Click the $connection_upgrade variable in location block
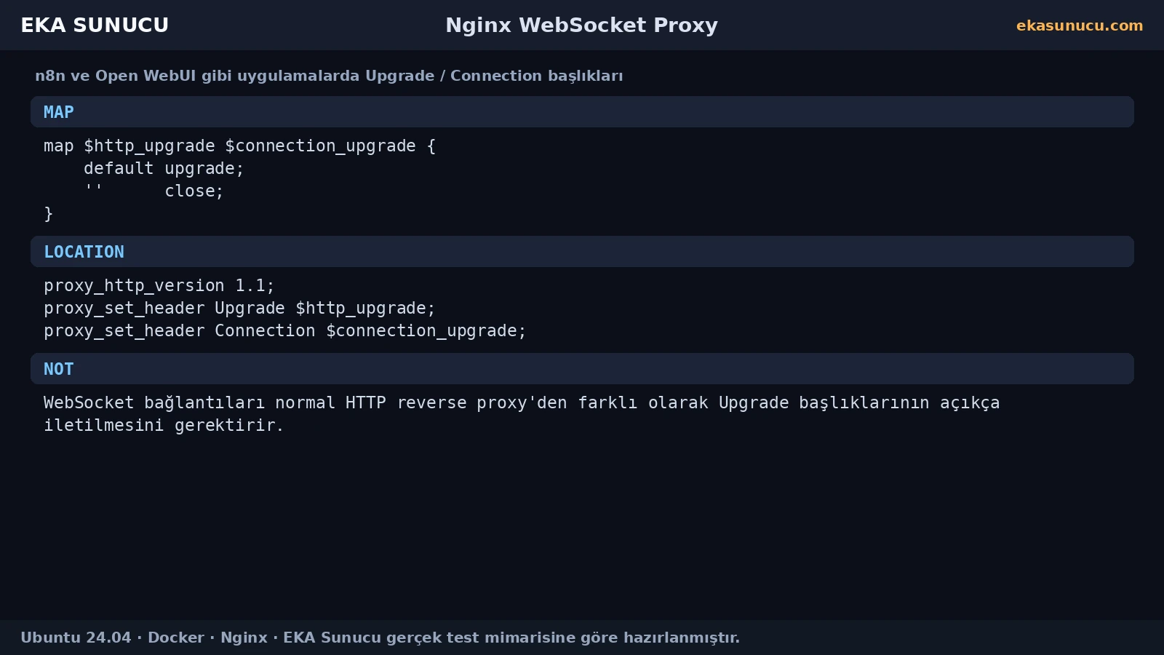 pyautogui.click(x=421, y=331)
